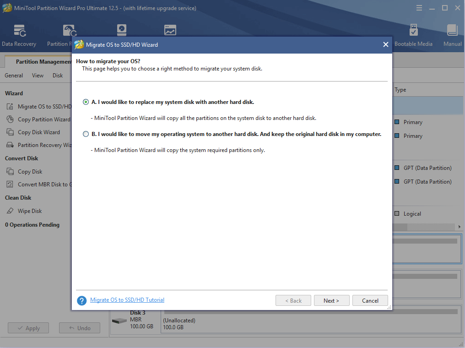Screen dimensions: 465x348
Task: Click the Next button in wizard
Action: point(331,300)
